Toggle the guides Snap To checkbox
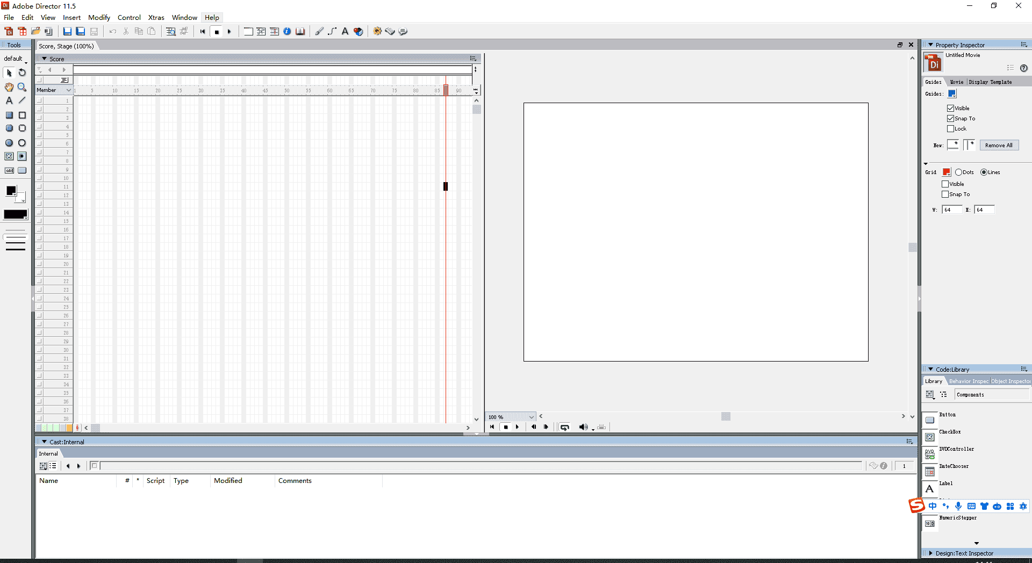This screenshot has height=563, width=1032. (950, 118)
